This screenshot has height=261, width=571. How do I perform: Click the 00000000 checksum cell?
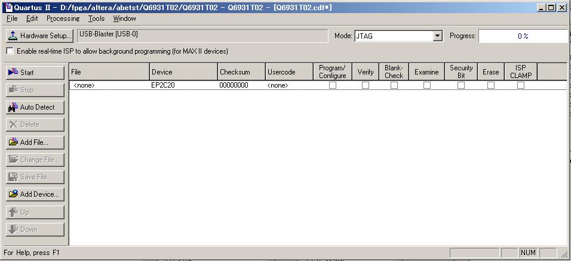(x=241, y=85)
